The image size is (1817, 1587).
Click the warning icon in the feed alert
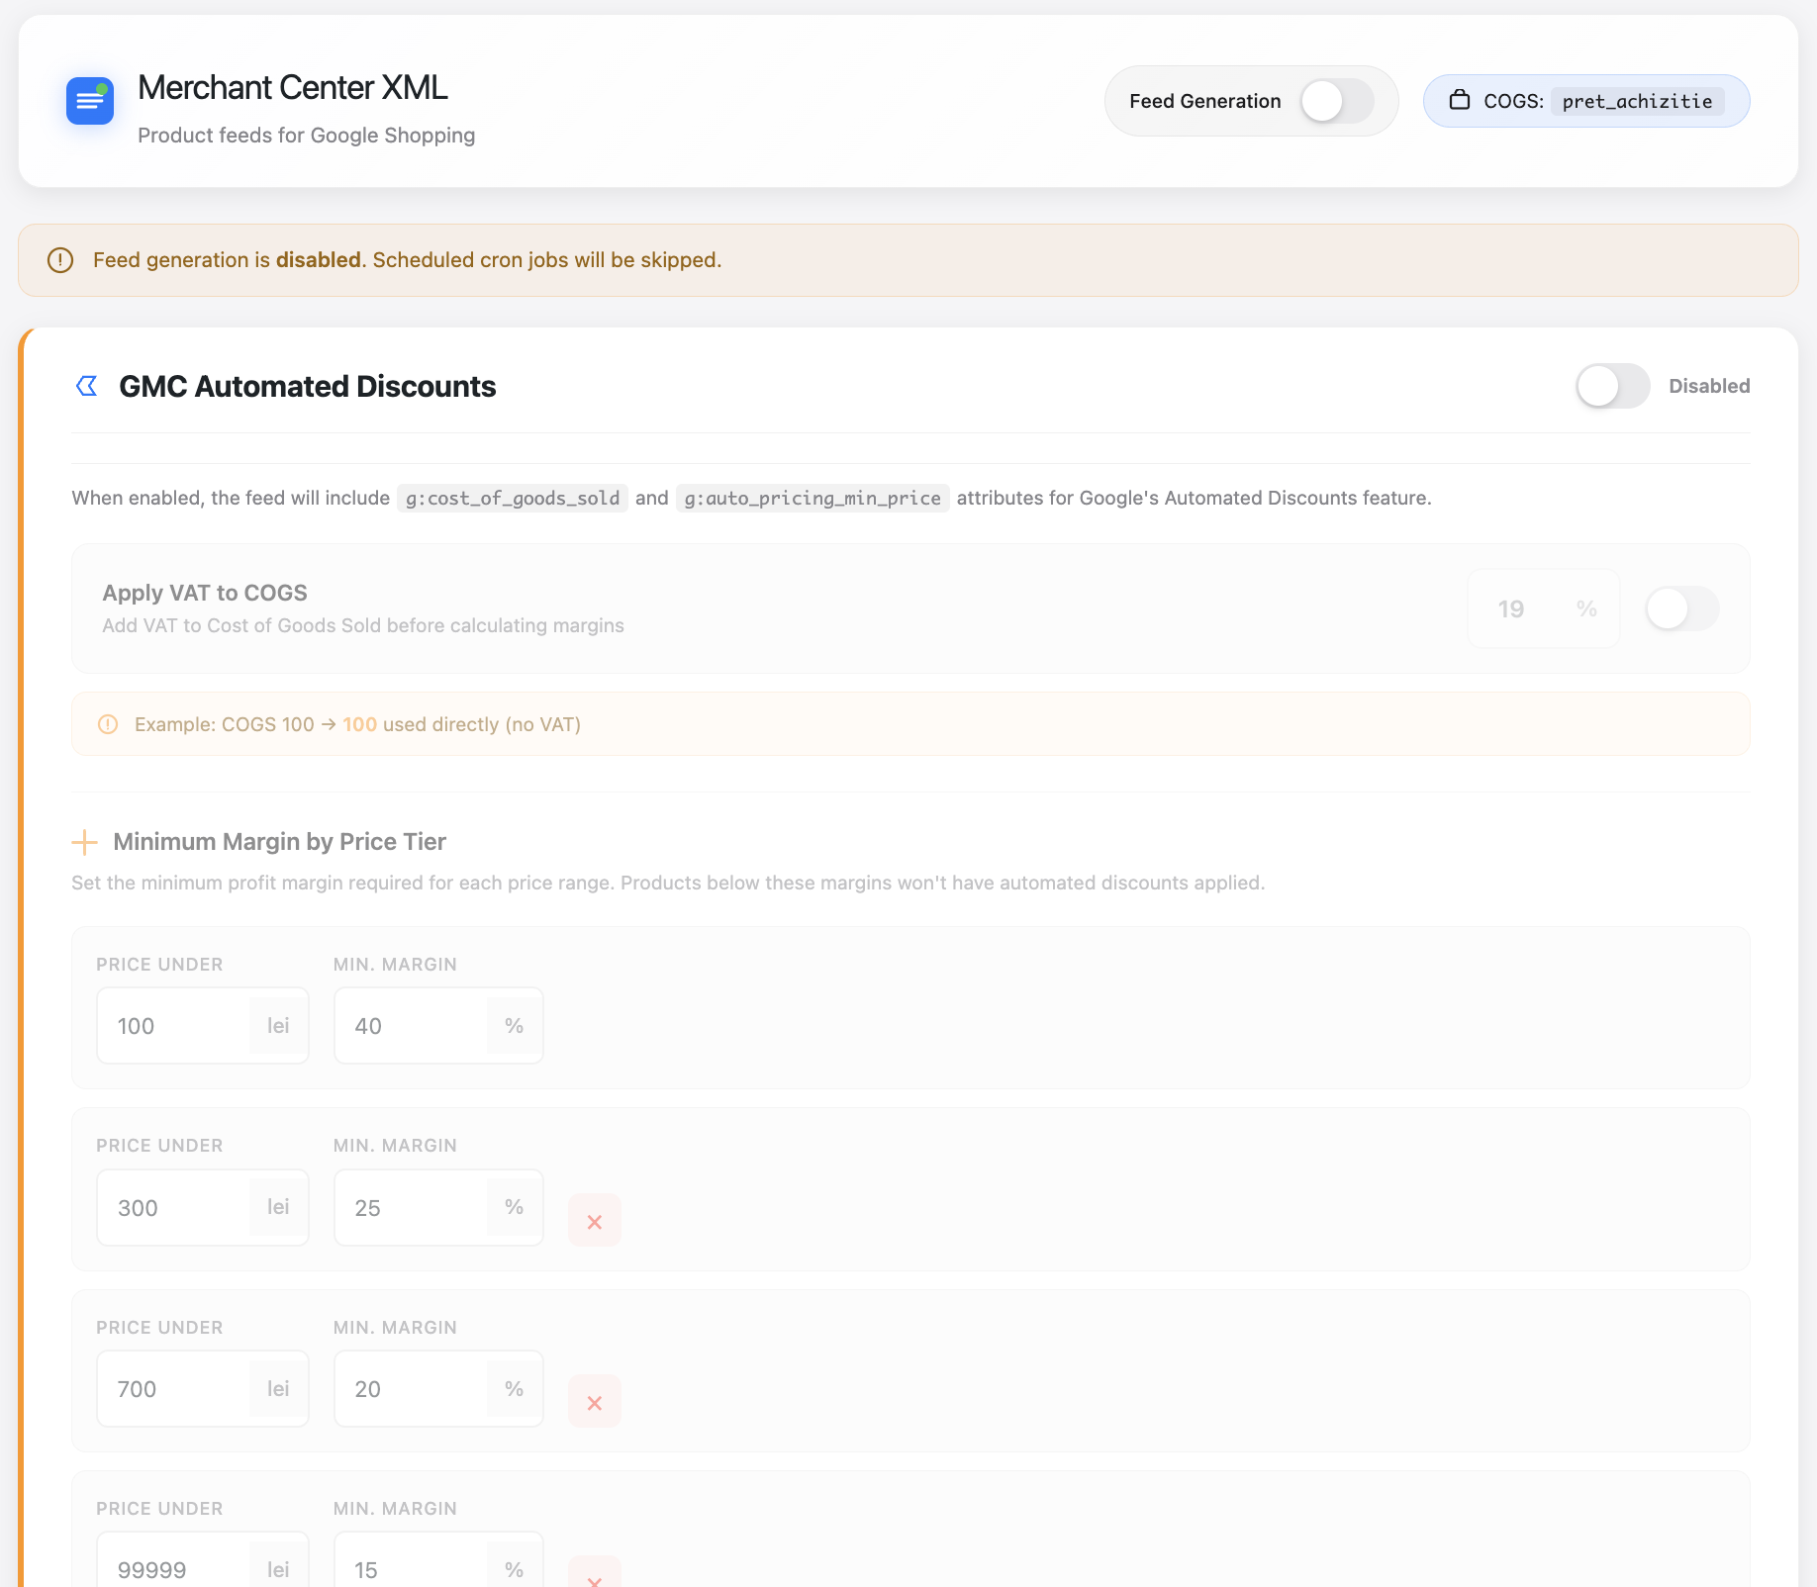coord(59,259)
